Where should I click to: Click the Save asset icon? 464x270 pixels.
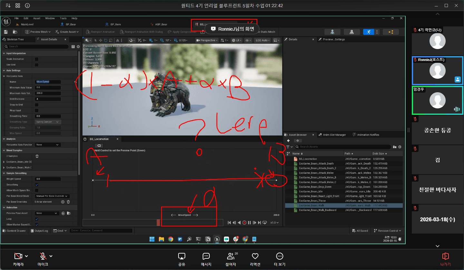[5, 32]
